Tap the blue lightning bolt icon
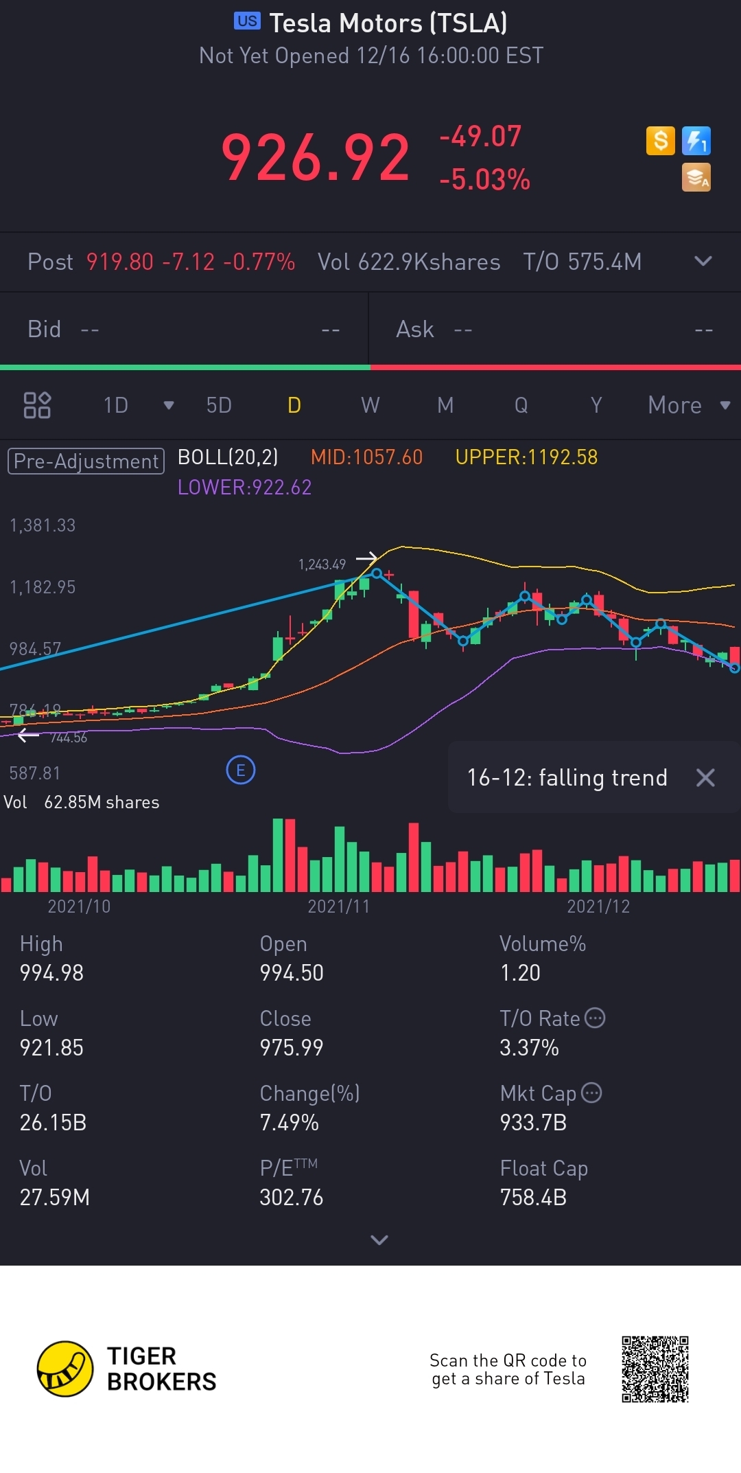741x1473 pixels. (x=696, y=141)
